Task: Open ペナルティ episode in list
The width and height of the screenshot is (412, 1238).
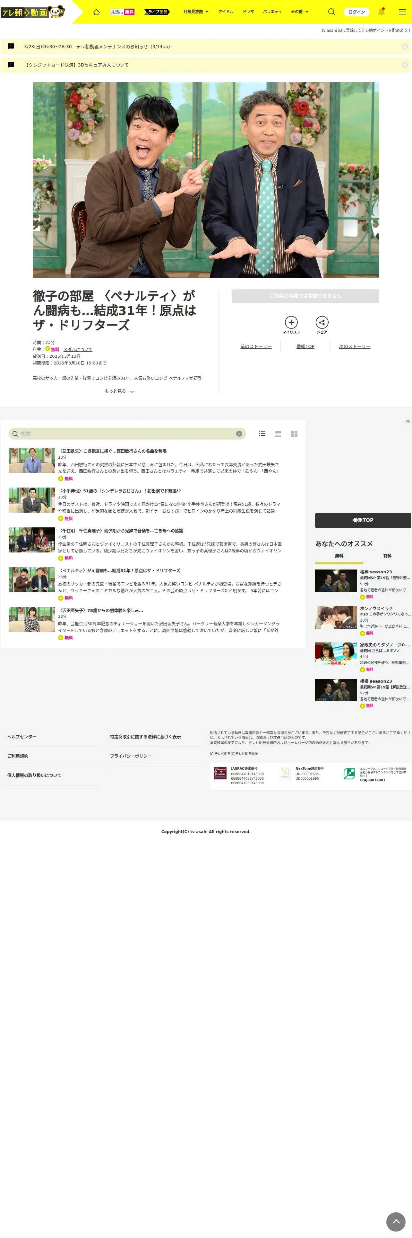Action: coord(119,570)
